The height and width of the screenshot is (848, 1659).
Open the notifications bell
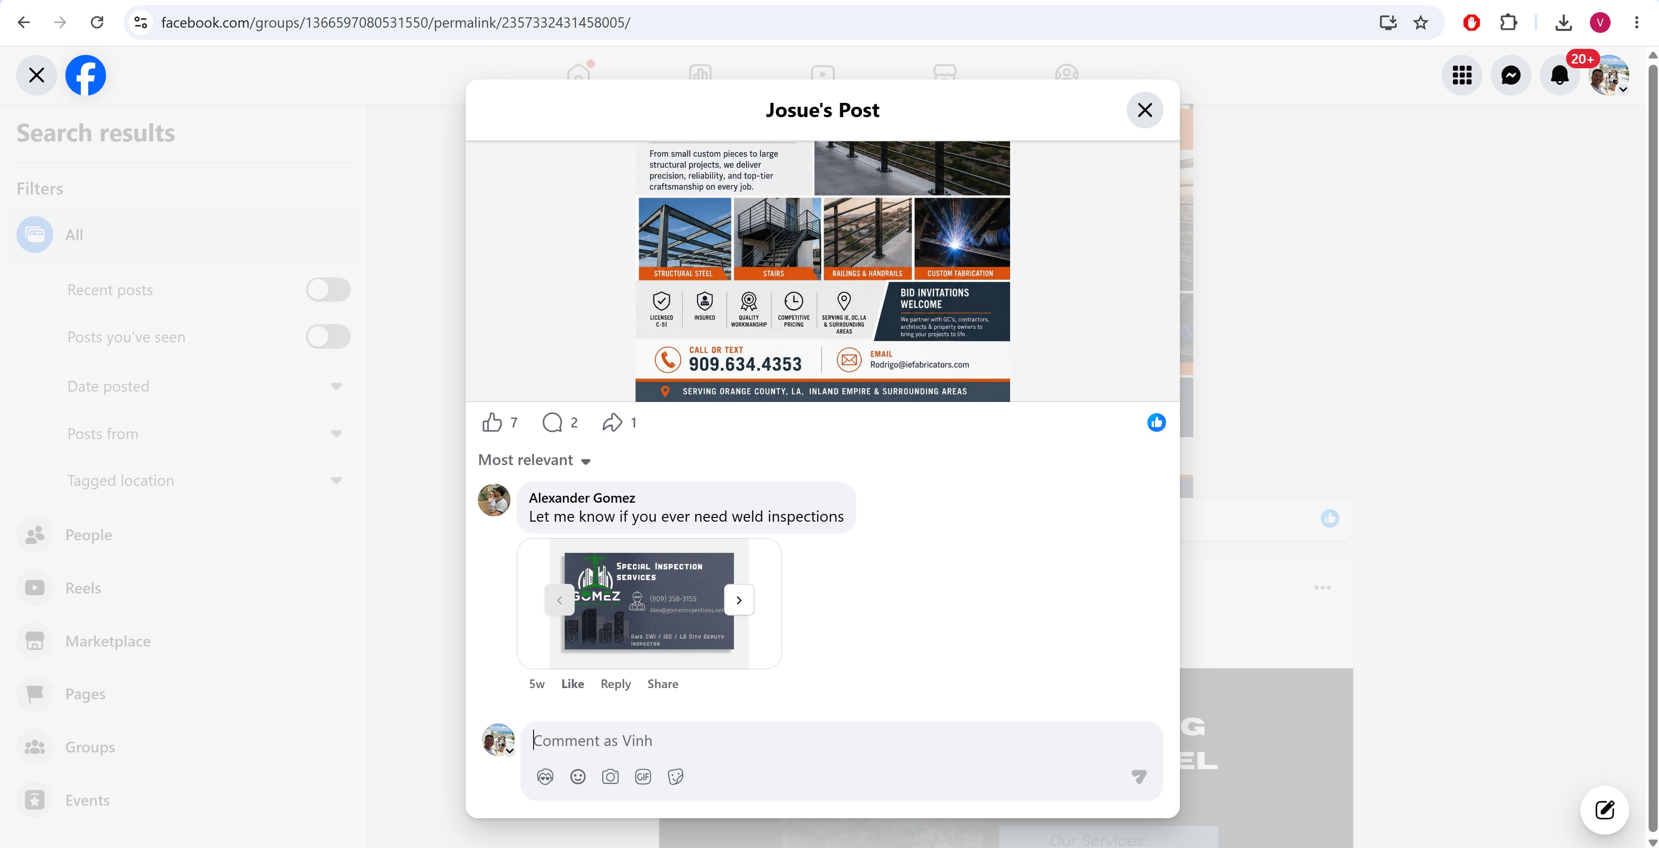1559,75
